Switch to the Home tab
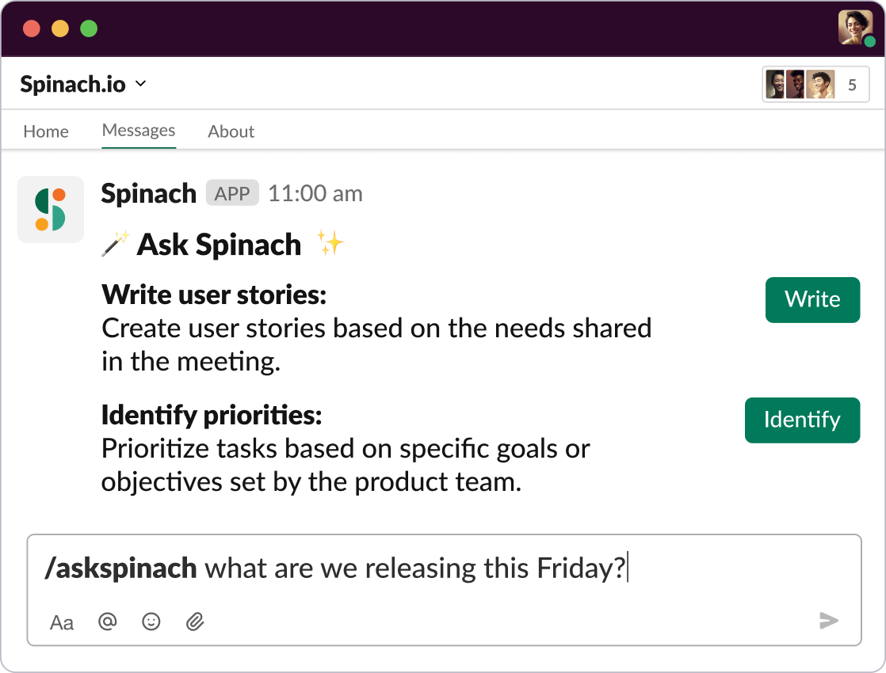This screenshot has height=673, width=886. 46,131
